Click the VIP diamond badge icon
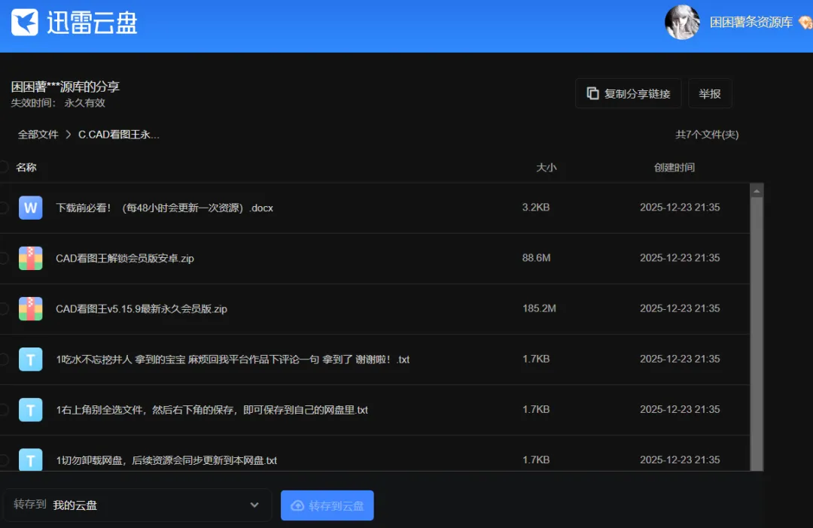This screenshot has width=813, height=528. click(x=805, y=23)
